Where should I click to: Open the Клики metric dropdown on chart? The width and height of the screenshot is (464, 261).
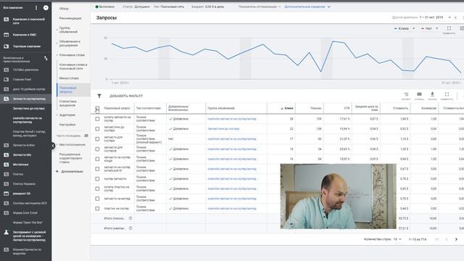pyautogui.click(x=405, y=28)
